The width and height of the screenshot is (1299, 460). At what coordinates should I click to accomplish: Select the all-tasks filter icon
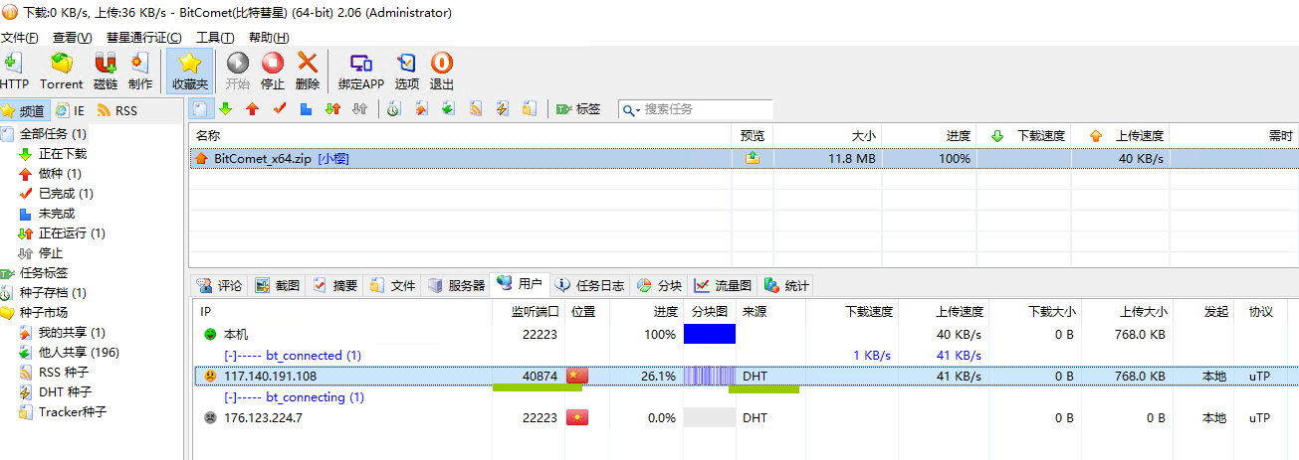point(201,108)
